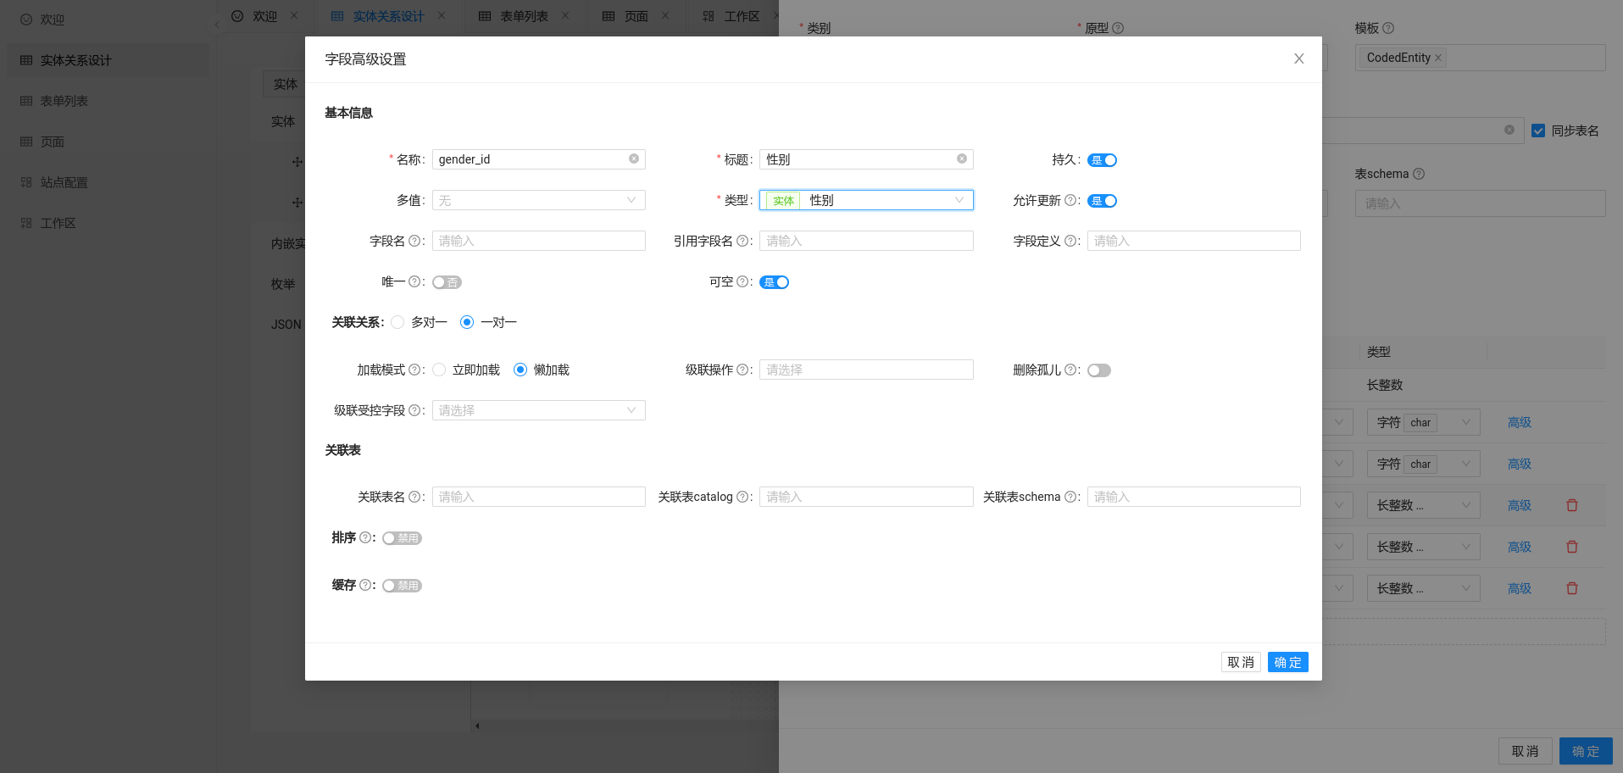Show help for 引用字段名
The width and height of the screenshot is (1623, 773).
tap(742, 242)
